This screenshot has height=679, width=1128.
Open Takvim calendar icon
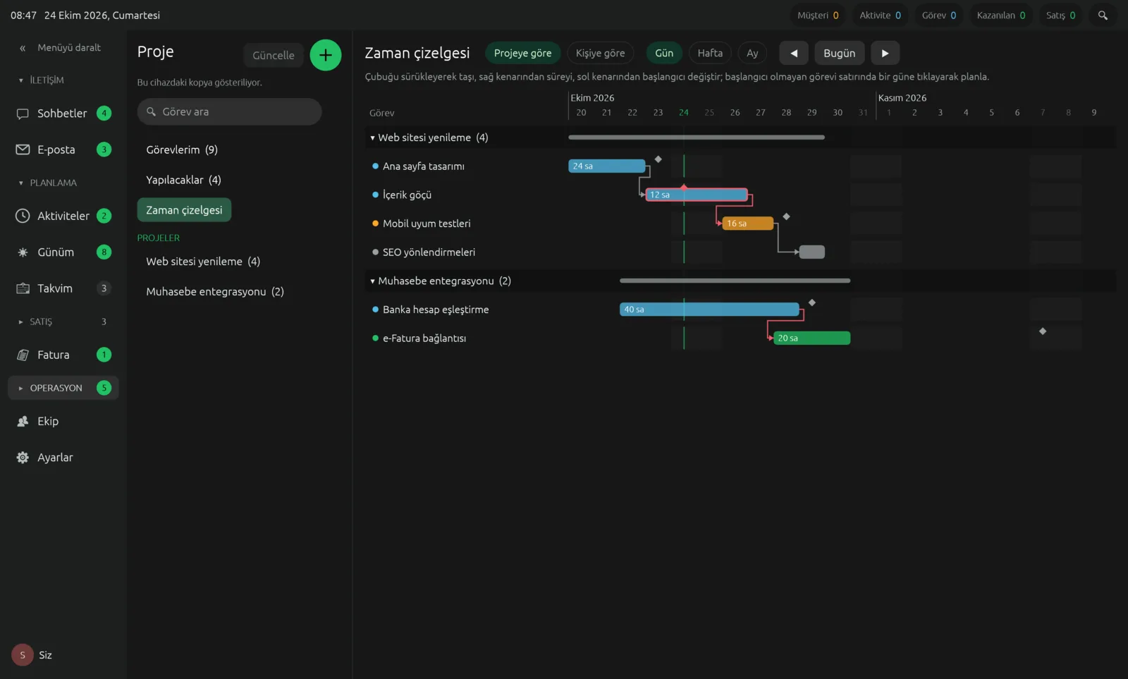point(23,288)
